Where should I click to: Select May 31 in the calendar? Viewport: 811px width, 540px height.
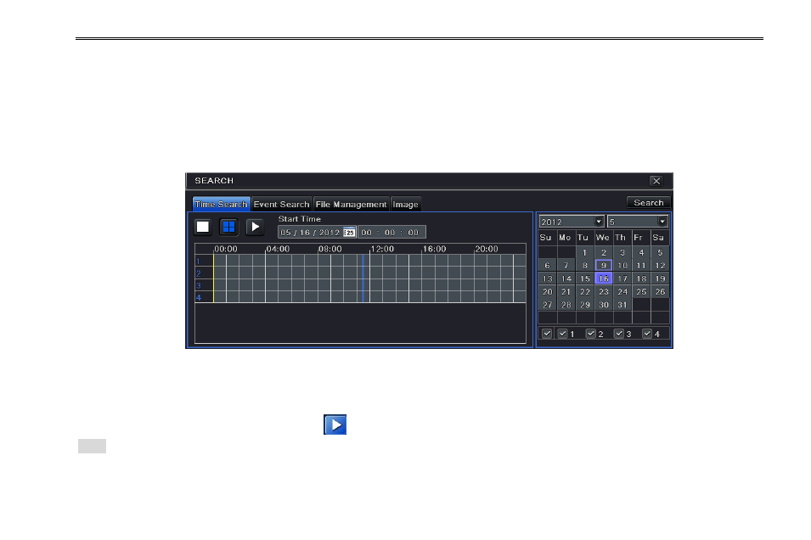pos(622,305)
